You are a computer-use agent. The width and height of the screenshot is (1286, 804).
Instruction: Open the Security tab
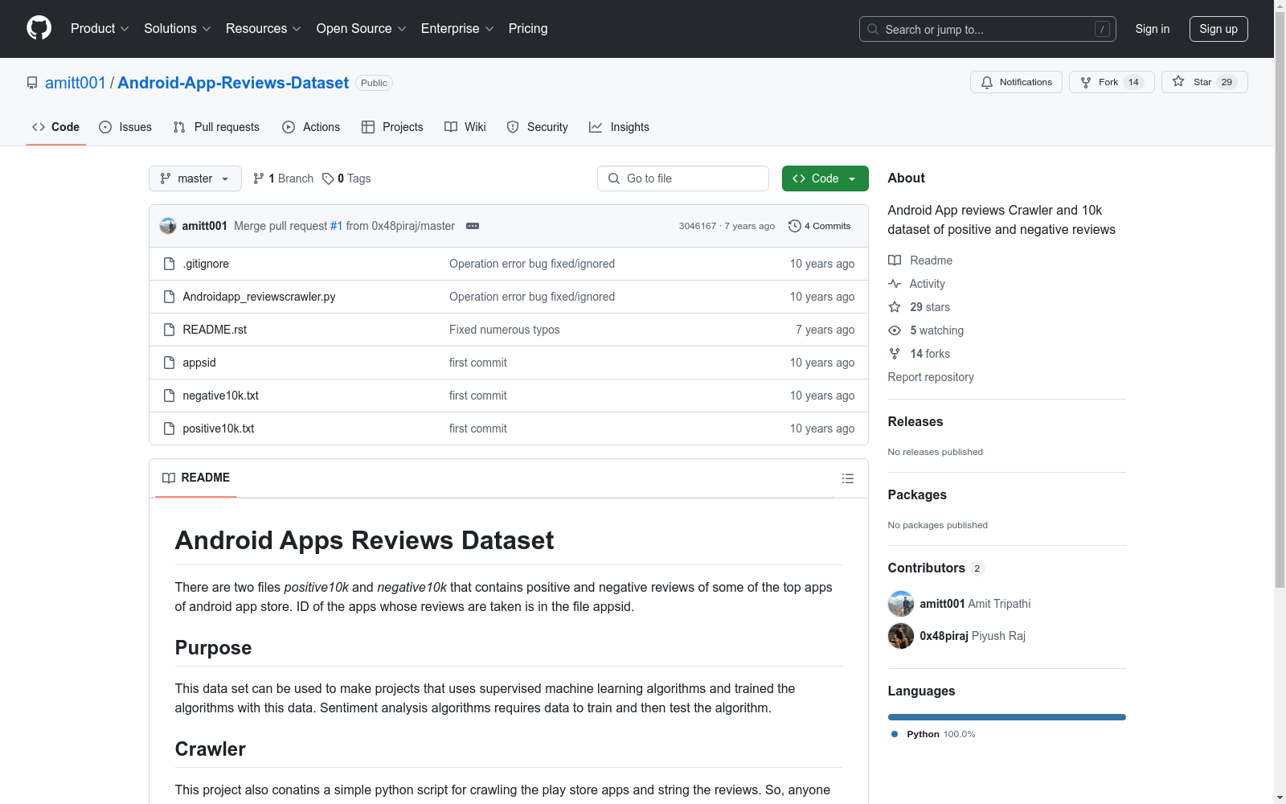[x=538, y=127]
